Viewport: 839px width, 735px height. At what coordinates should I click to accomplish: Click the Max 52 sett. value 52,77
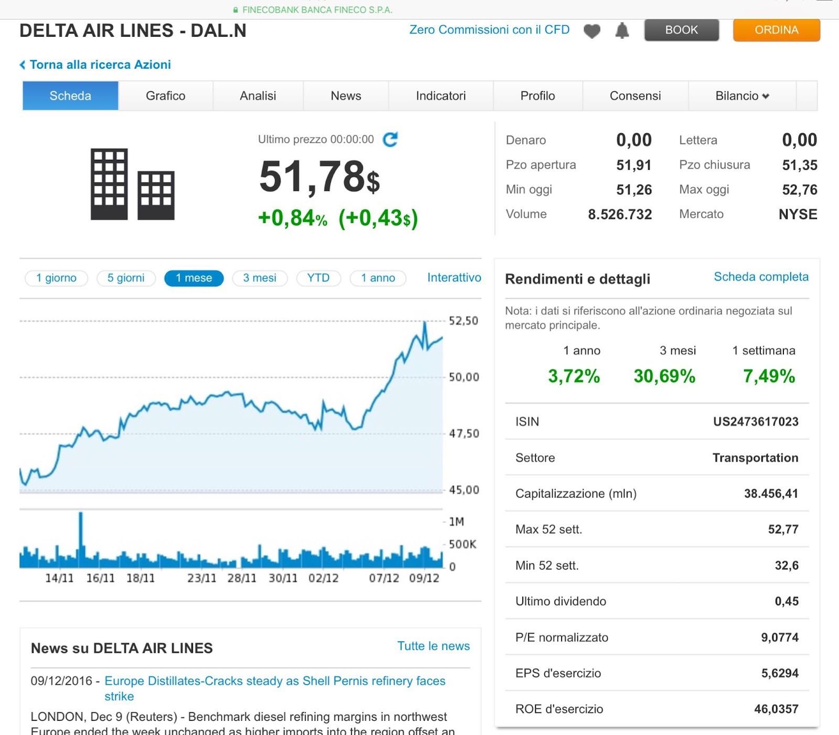pyautogui.click(x=783, y=530)
